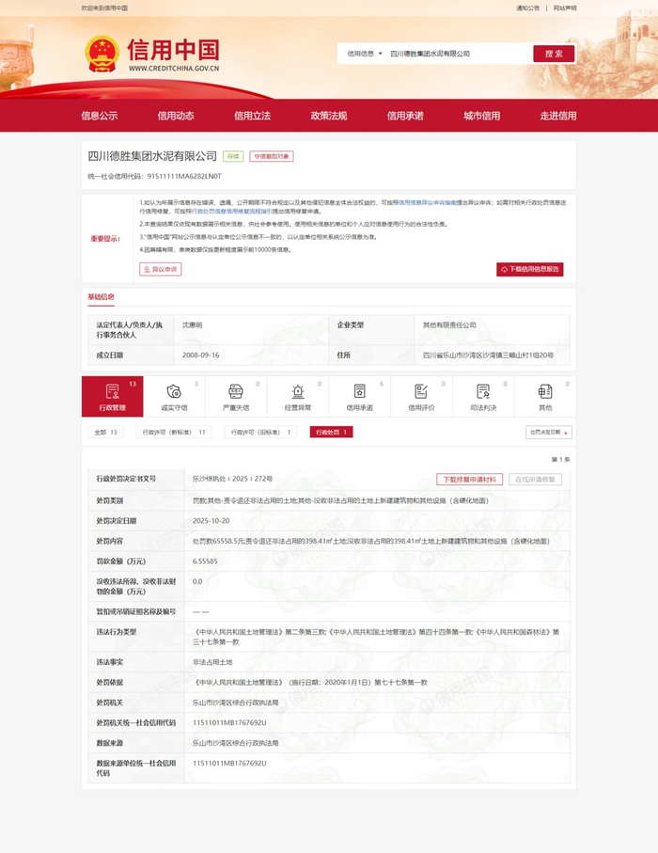658x853 pixels.
Task: Click the address 四川省乐山市沙湾区沙湾镇三峨山村1组20号
Action: pyautogui.click(x=489, y=355)
